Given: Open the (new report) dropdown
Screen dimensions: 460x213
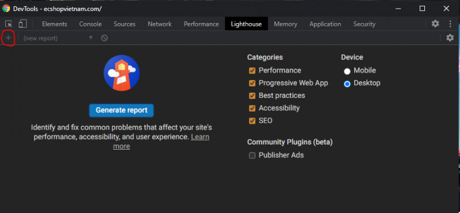Looking at the screenshot, I should pyautogui.click(x=58, y=38).
